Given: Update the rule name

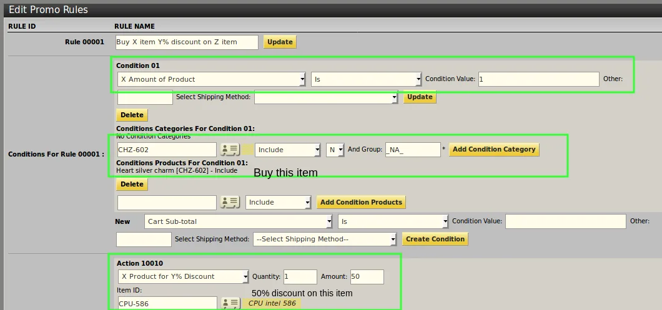Looking at the screenshot, I should click(x=280, y=42).
